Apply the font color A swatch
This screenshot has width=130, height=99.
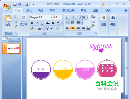32,28
